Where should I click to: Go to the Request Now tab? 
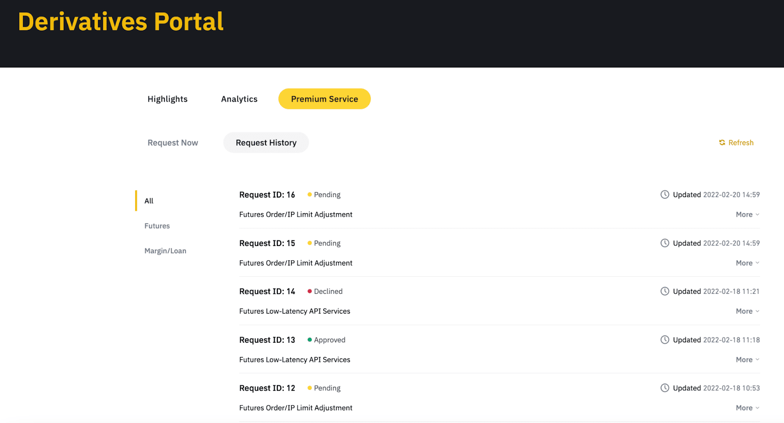(x=173, y=143)
